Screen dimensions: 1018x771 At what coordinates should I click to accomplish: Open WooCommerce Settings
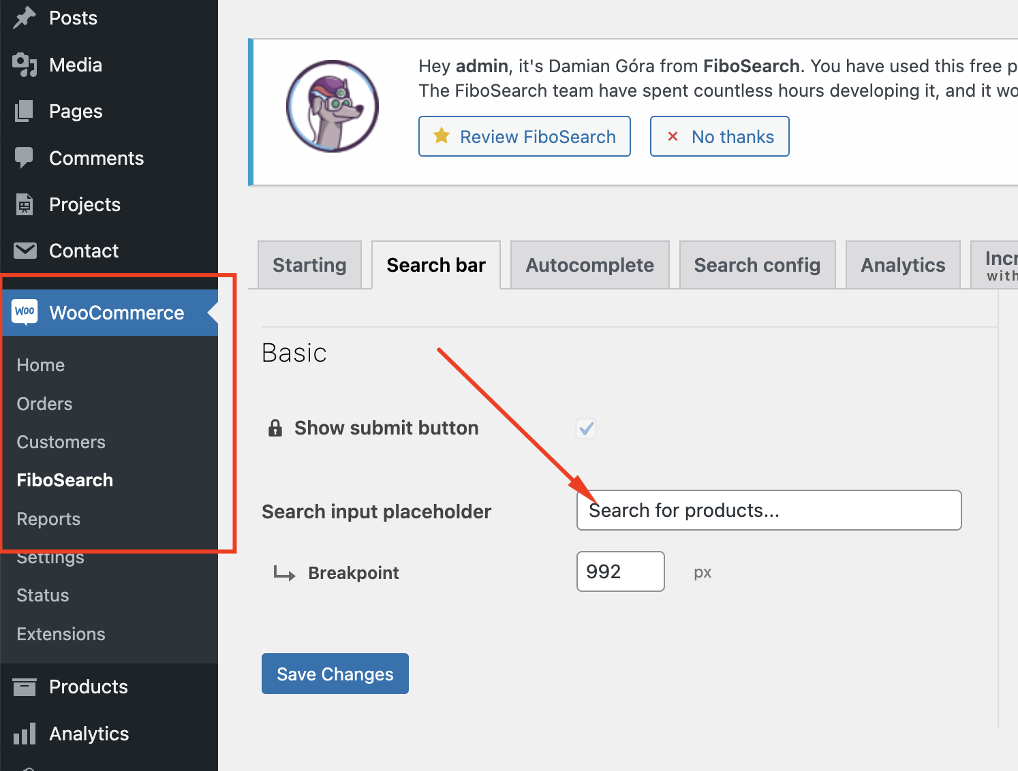50,557
